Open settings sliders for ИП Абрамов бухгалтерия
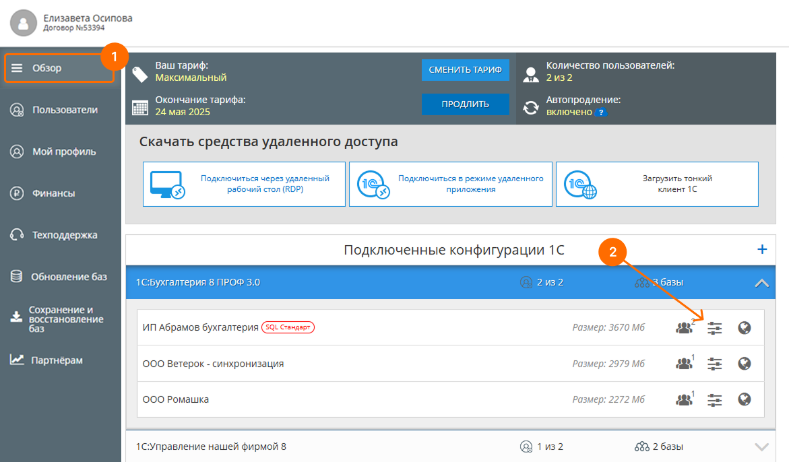The height and width of the screenshot is (462, 789). click(x=714, y=328)
